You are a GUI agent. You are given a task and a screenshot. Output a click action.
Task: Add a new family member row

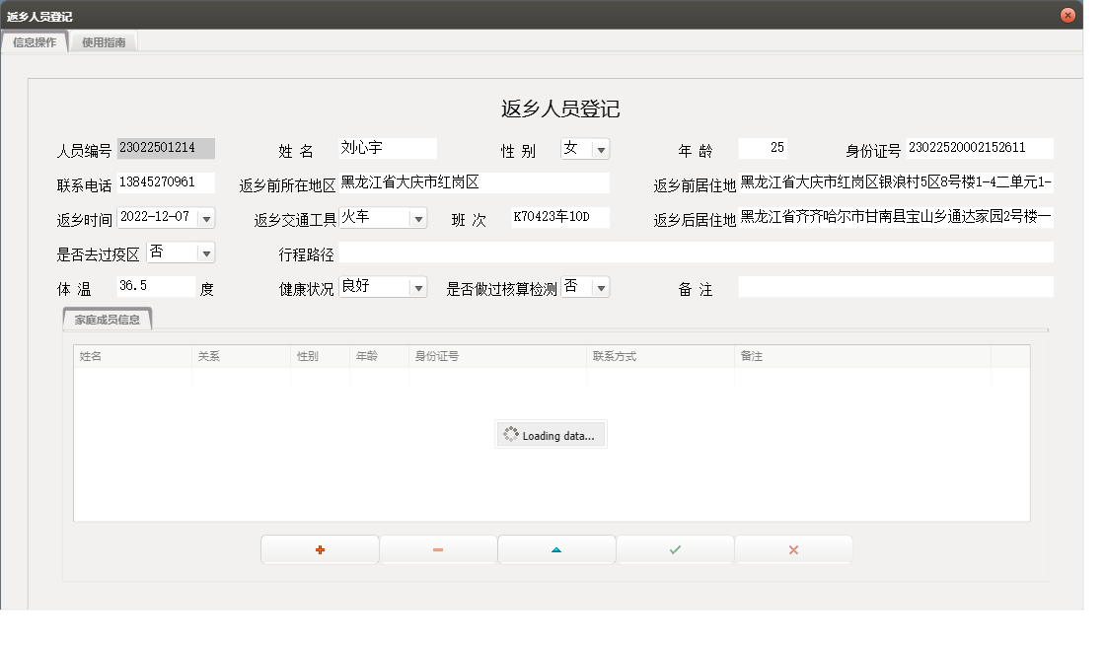(x=320, y=549)
